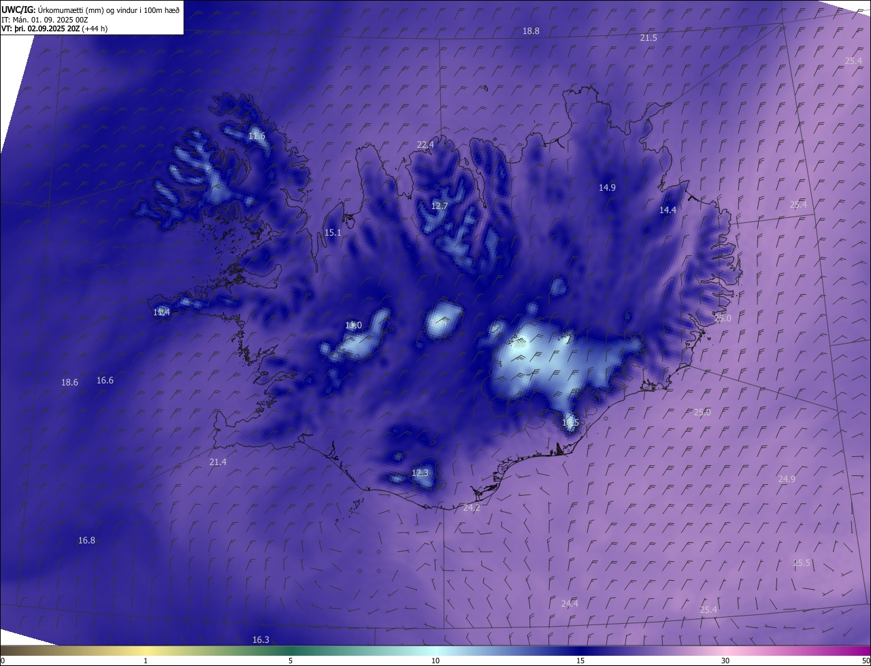
Task: Click the color scale tick label 10
Action: pos(435,661)
